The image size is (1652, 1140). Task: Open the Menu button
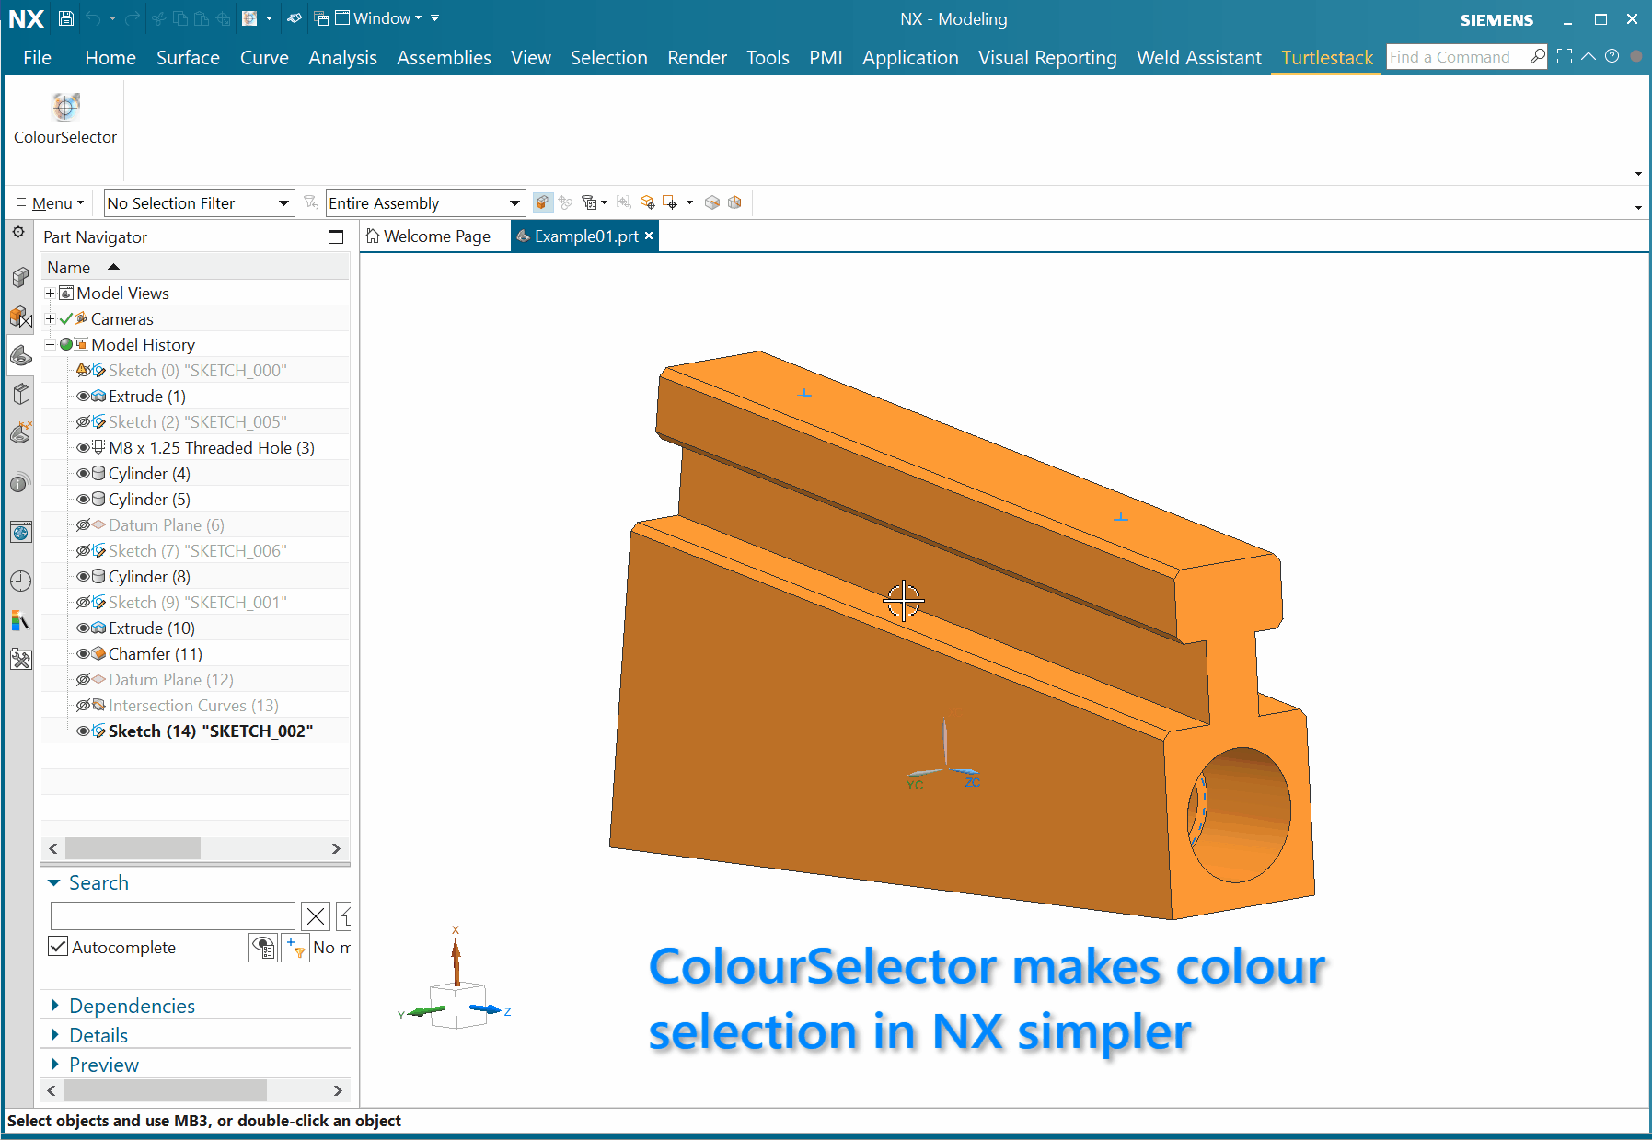coord(51,203)
